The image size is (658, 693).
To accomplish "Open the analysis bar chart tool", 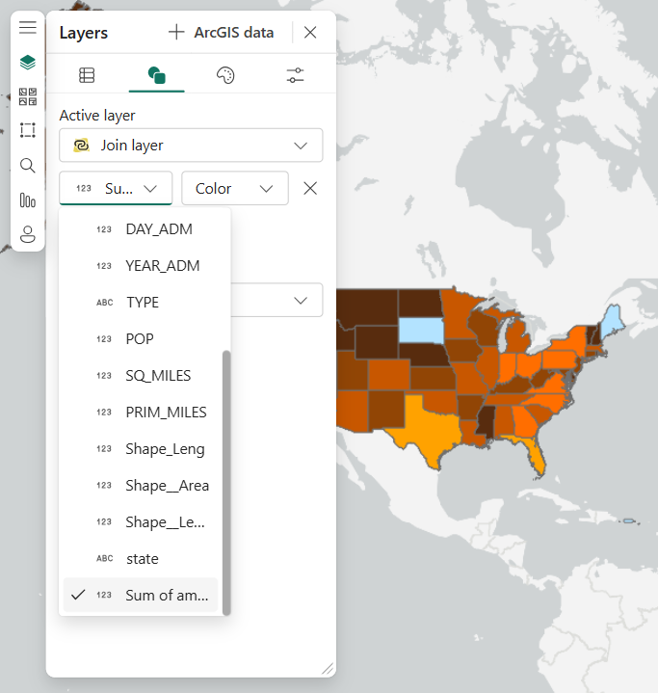I will [27, 200].
